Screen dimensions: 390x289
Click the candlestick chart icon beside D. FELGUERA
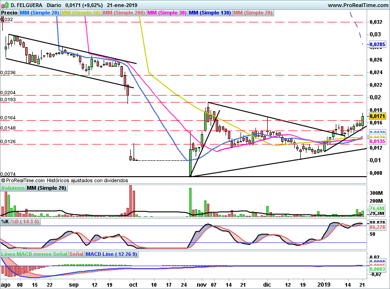point(5,5)
